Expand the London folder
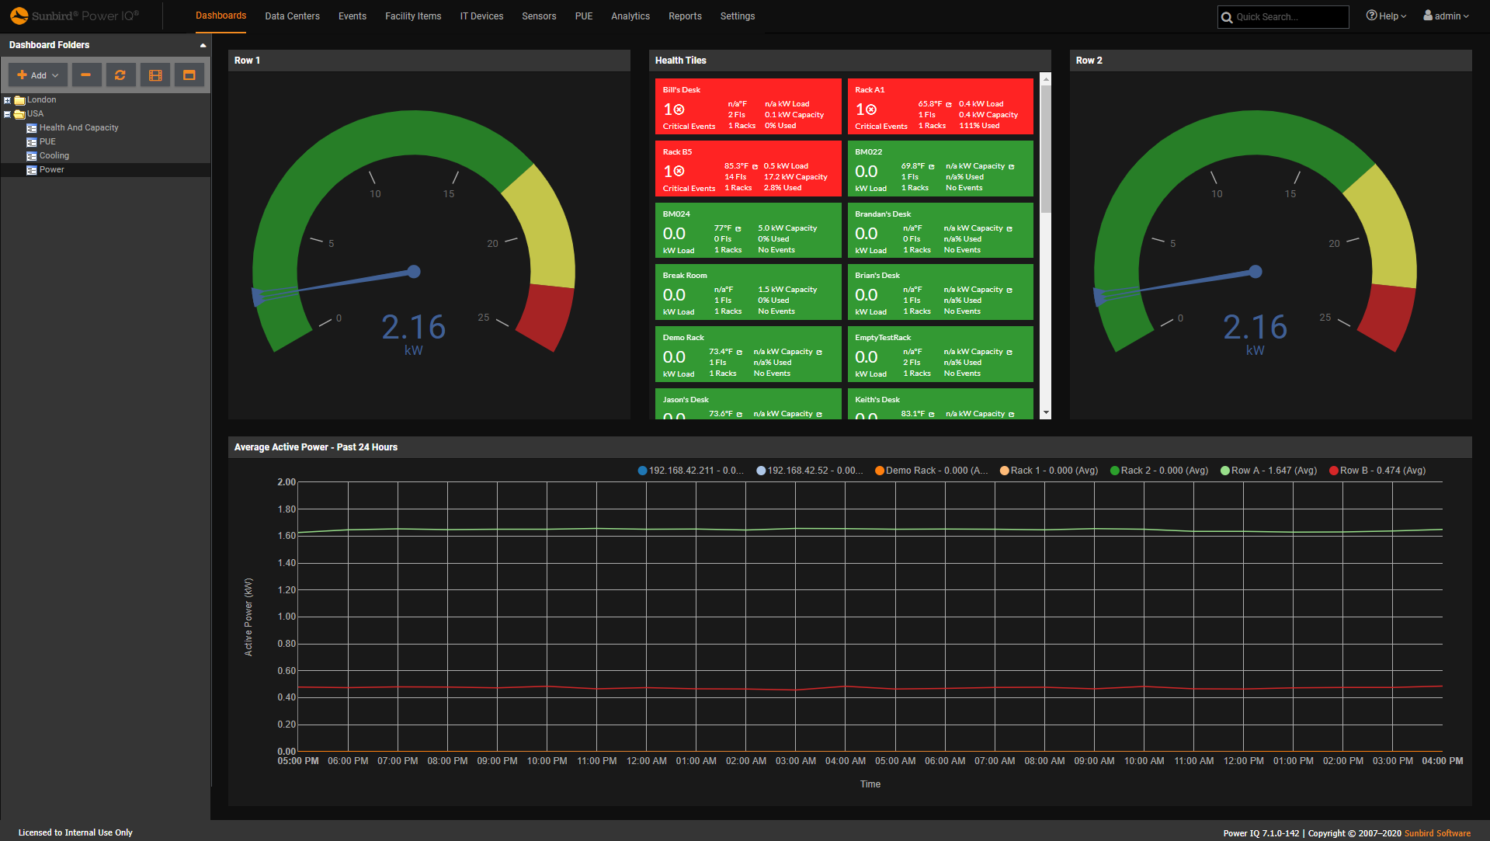Viewport: 1490px width, 841px height. pos(8,99)
